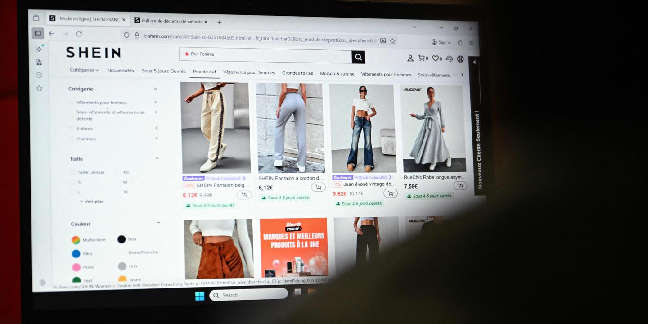The width and height of the screenshot is (648, 324).
Task: Tick the XS size checkbox
Action: 118,172
